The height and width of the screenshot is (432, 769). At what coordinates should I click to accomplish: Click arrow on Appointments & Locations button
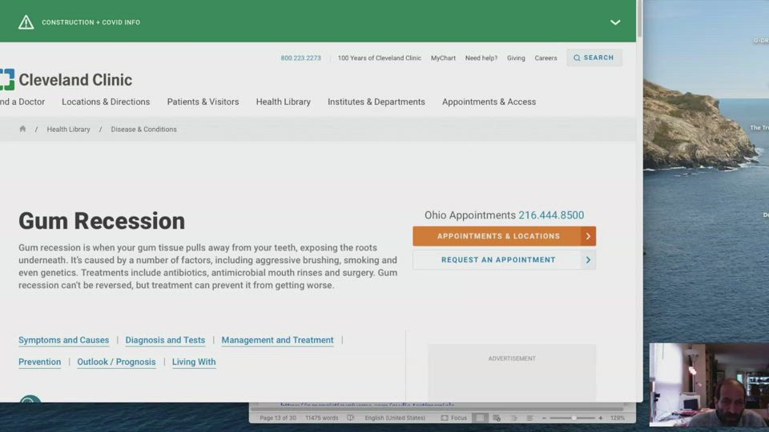click(588, 236)
